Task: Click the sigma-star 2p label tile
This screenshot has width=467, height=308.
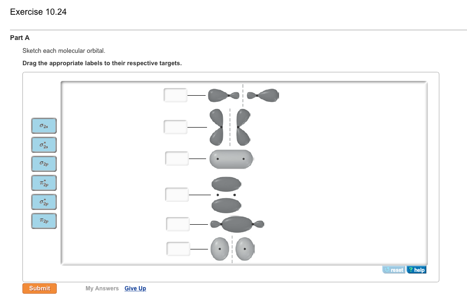Action: click(x=44, y=202)
